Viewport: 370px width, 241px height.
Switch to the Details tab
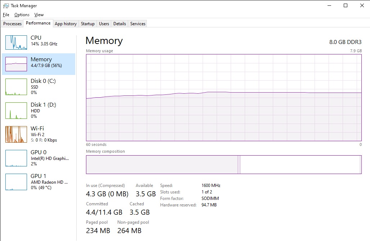pyautogui.click(x=119, y=24)
